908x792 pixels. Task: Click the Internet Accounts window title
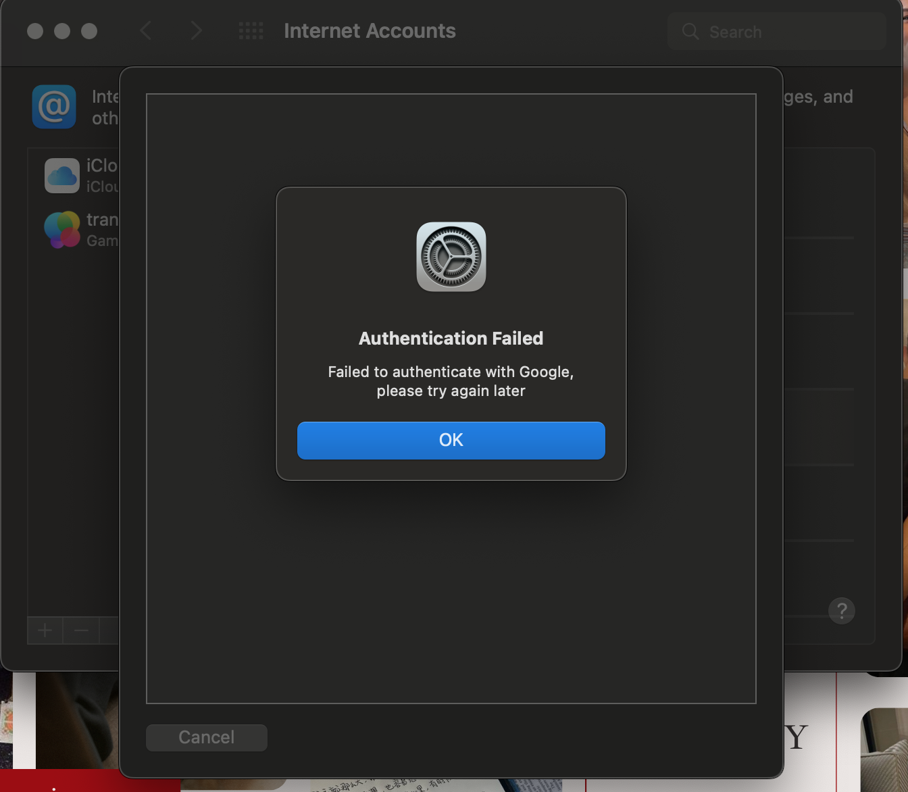[x=370, y=30]
